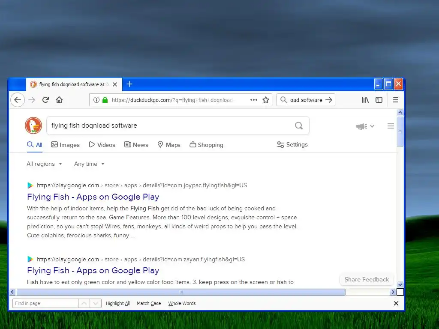Focus the Find in page field
This screenshot has width=439, height=329.
(45, 303)
